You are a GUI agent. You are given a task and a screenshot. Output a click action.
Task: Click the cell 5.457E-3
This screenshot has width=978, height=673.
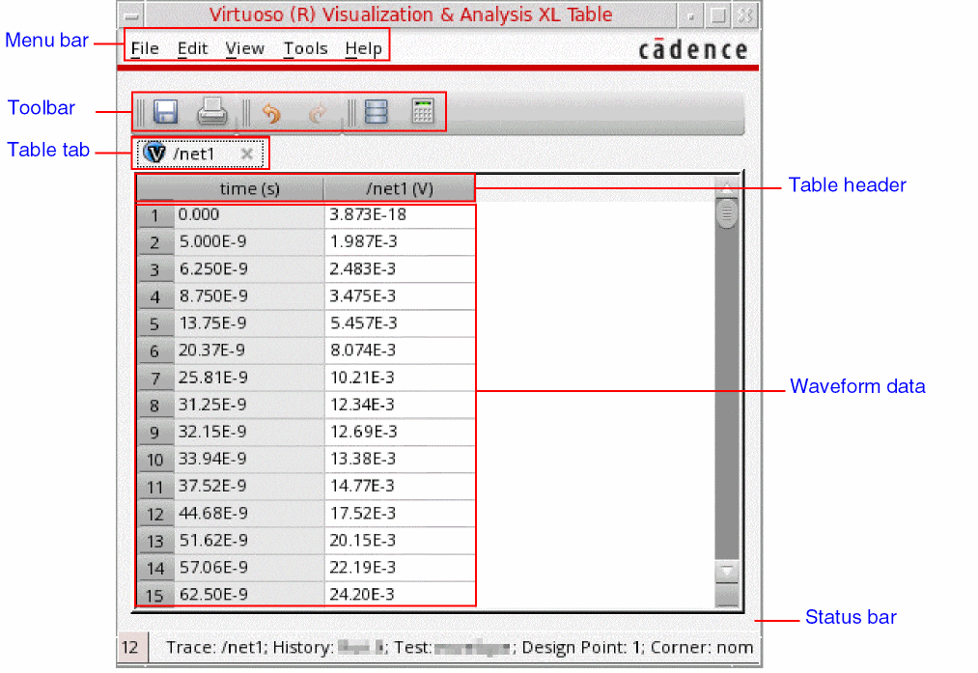point(400,323)
